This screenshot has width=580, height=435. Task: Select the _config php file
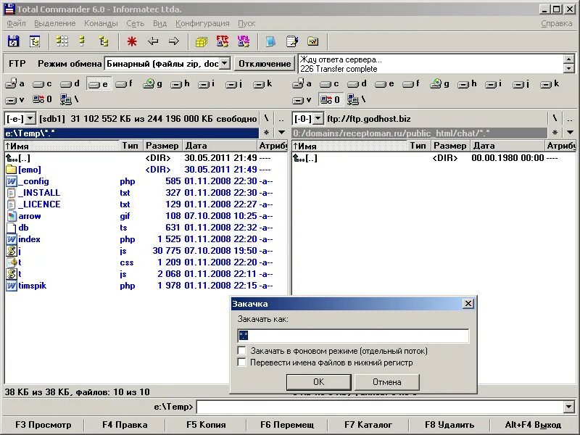pyautogui.click(x=33, y=181)
